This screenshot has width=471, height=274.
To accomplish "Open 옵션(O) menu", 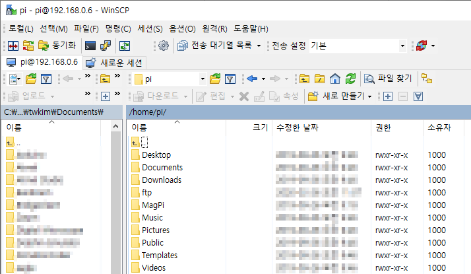I will click(x=182, y=29).
